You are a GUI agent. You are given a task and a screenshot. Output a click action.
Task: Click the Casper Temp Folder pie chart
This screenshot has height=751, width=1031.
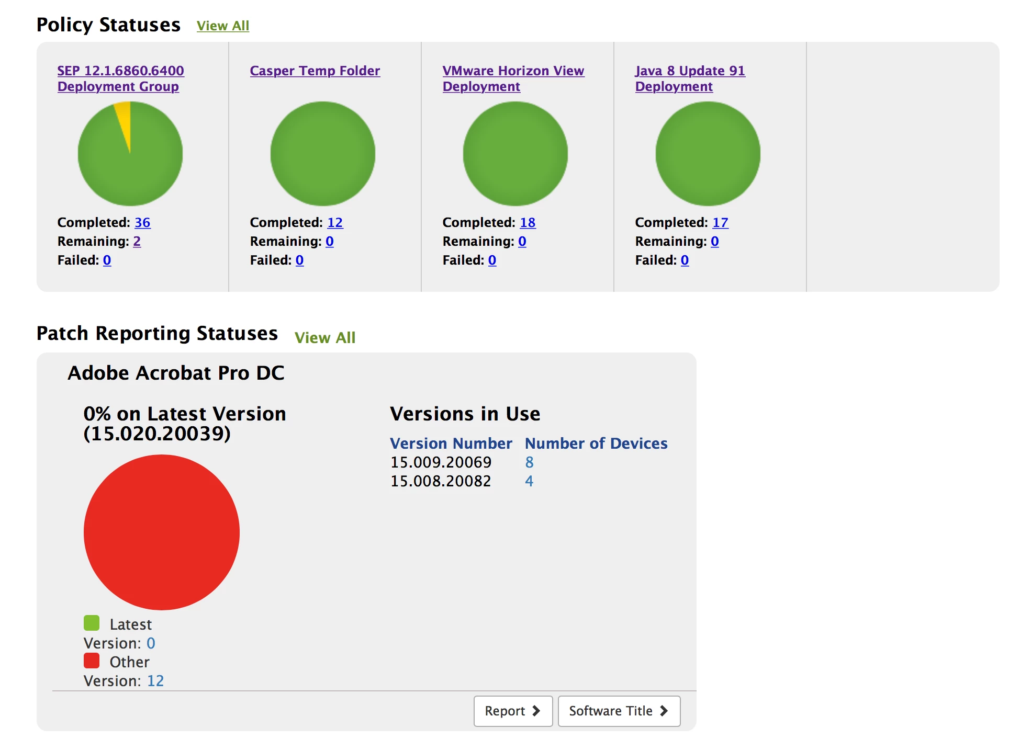point(323,153)
